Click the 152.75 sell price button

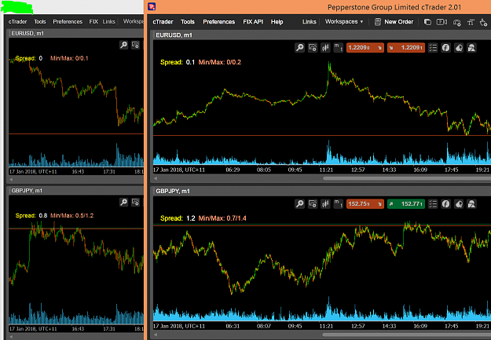365,204
